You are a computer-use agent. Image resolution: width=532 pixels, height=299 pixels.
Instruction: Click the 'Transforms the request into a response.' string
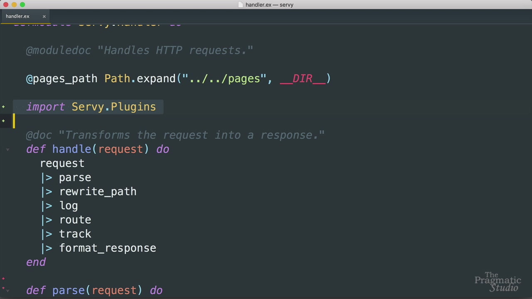coord(192,135)
